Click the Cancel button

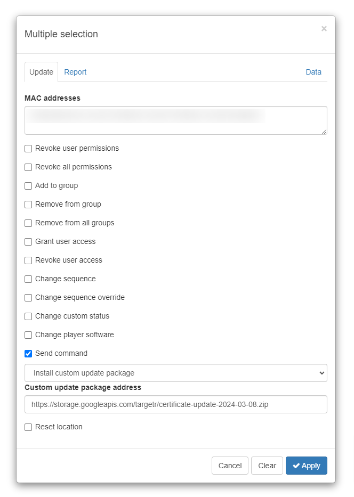tap(230, 466)
